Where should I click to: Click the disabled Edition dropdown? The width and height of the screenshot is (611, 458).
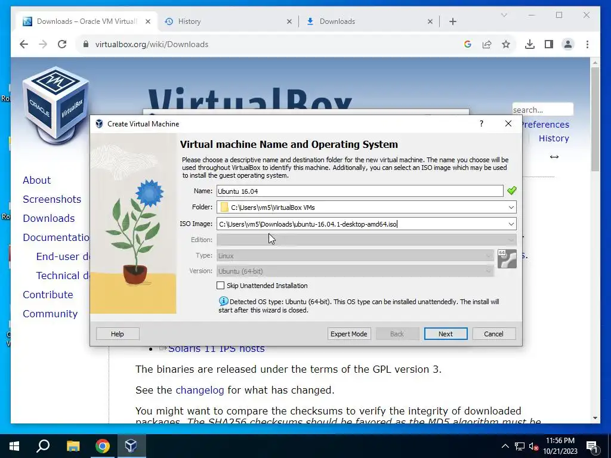(x=366, y=240)
